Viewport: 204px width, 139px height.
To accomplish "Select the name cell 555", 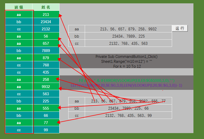I will click(x=46, y=108).
